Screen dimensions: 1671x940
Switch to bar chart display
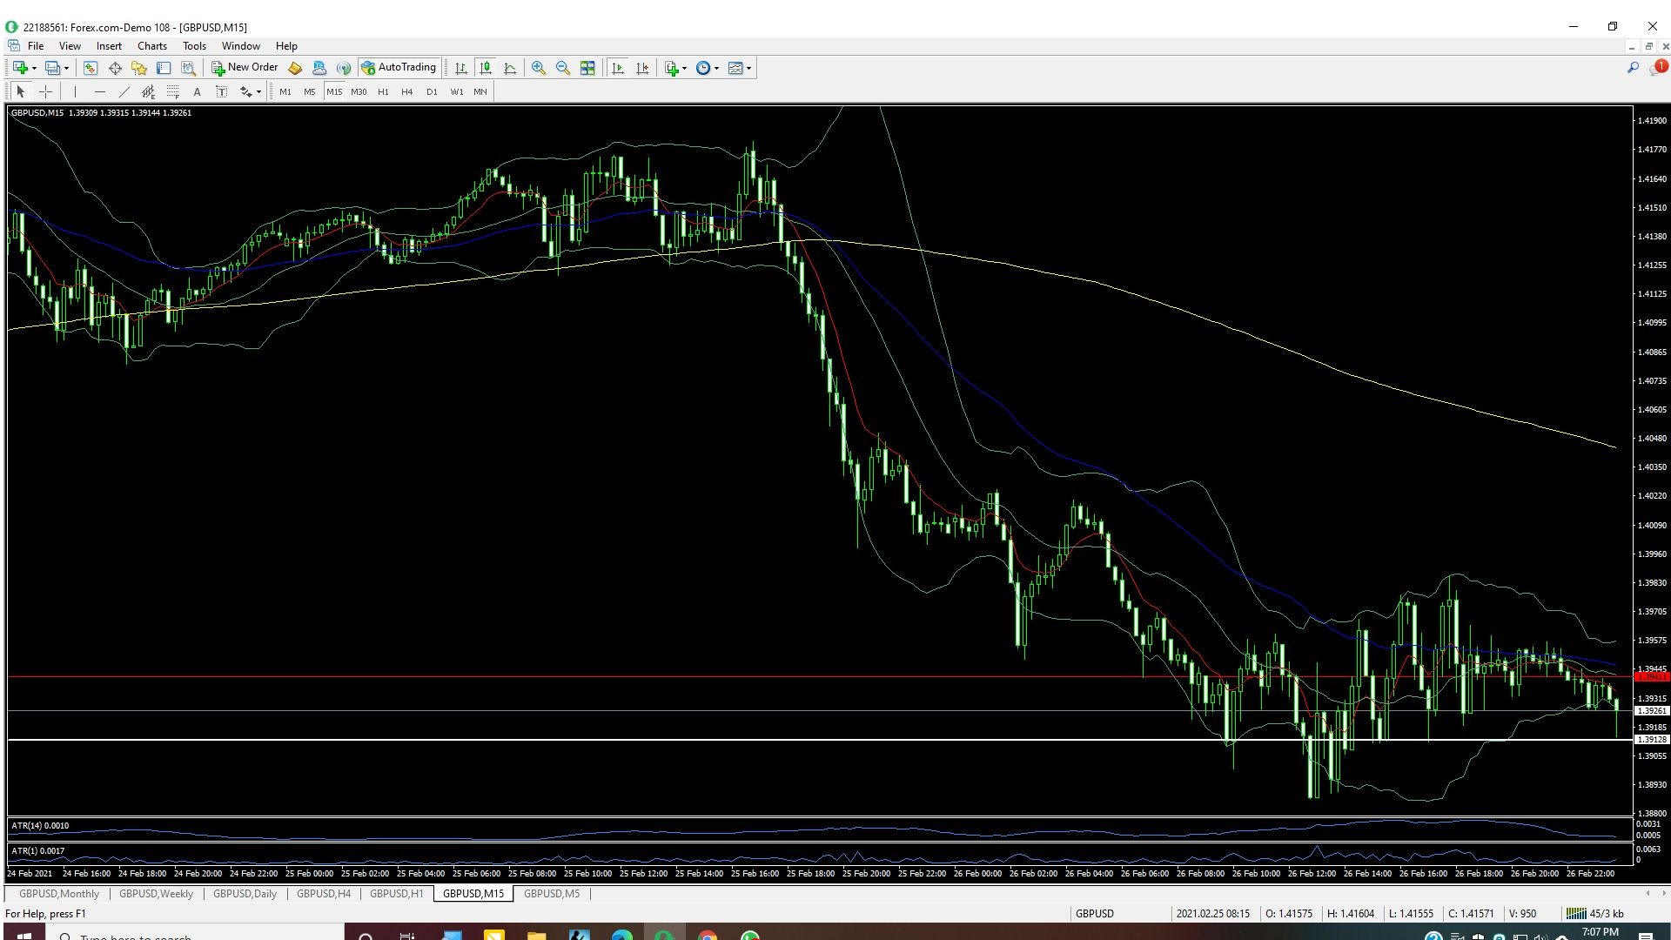tap(461, 68)
